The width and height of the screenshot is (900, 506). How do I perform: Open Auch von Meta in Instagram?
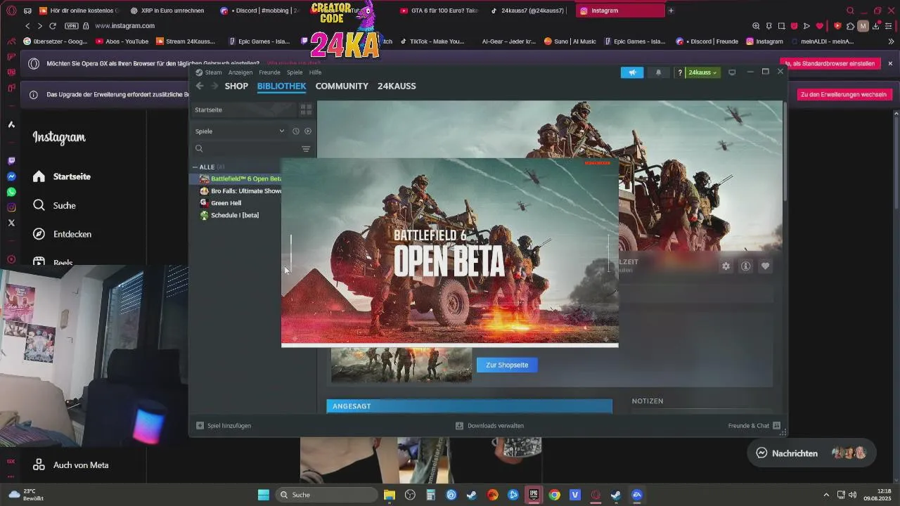pos(70,465)
